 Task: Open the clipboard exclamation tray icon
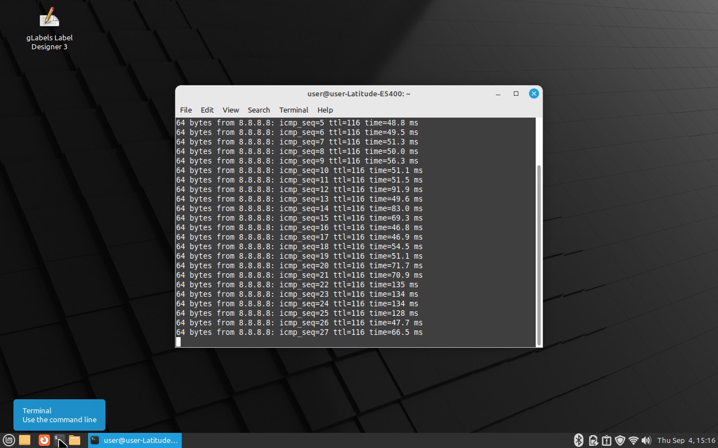[x=606, y=440]
